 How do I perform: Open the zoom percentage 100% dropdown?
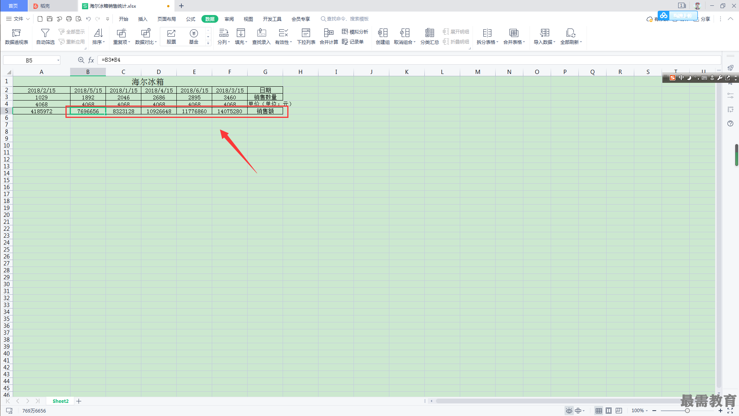pyautogui.click(x=640, y=411)
